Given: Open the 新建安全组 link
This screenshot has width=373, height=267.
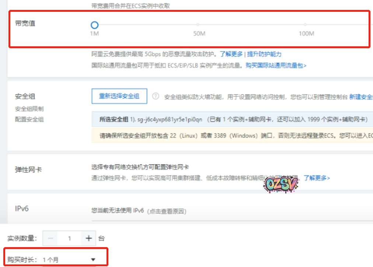Looking at the screenshot, I should coord(361,97).
